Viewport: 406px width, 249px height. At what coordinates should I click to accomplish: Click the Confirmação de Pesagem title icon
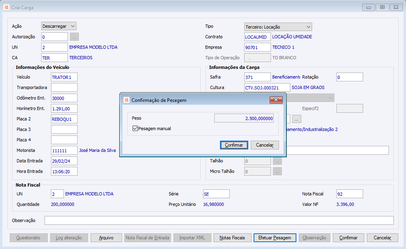coord(126,100)
